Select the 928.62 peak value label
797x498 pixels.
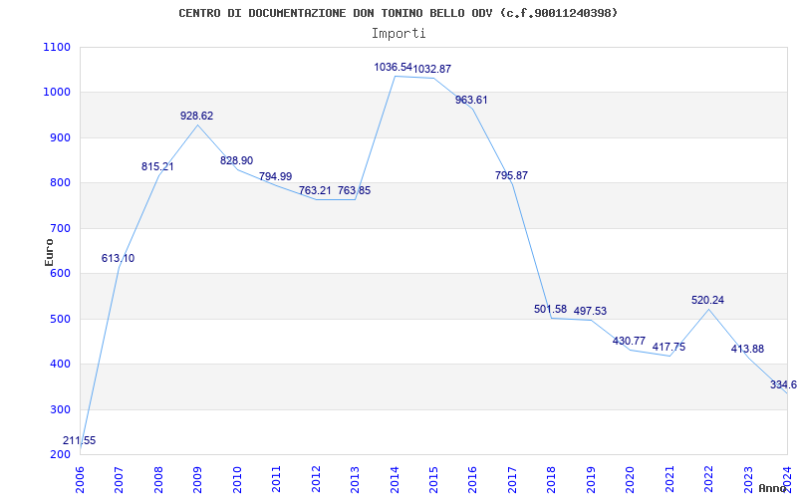point(196,116)
